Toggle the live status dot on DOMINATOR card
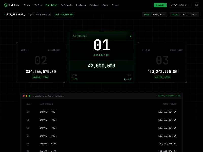203x152 pixels. [131, 36]
